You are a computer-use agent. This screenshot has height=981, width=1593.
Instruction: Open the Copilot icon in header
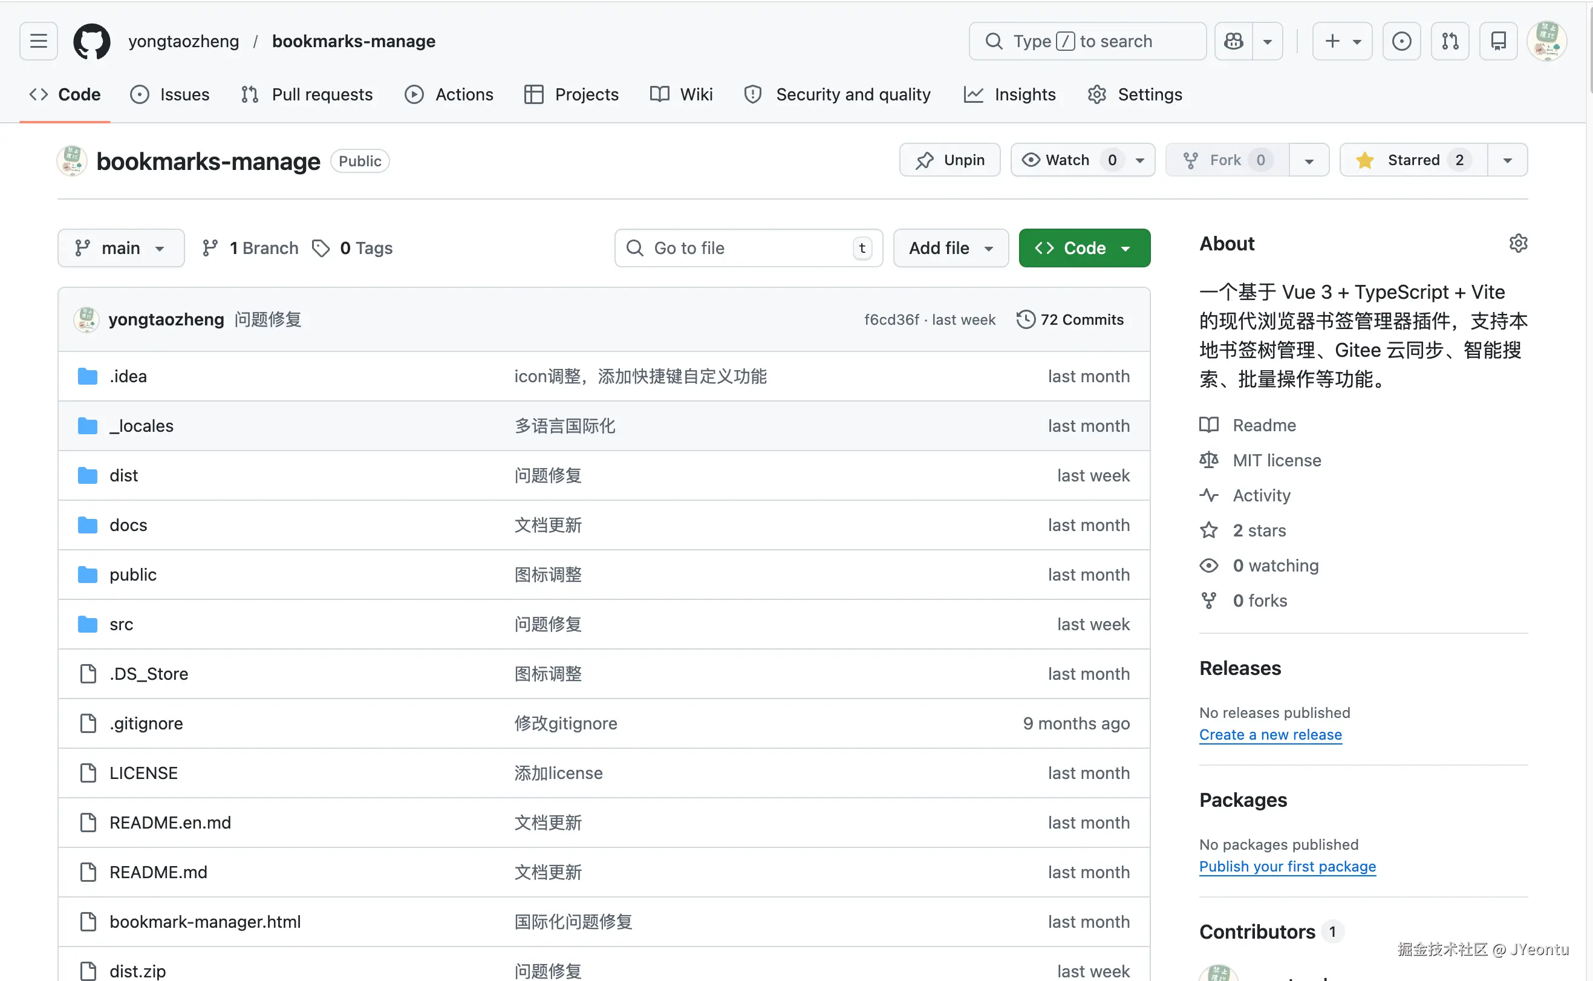[x=1234, y=41]
